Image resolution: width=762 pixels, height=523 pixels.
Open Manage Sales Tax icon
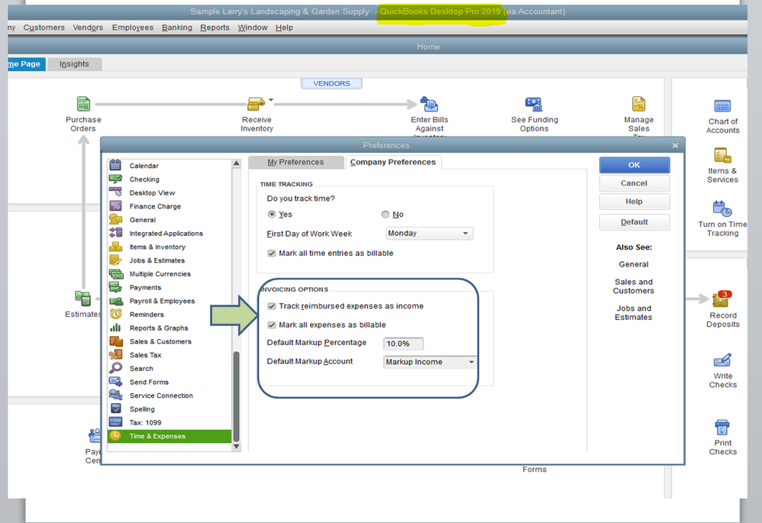(x=638, y=104)
